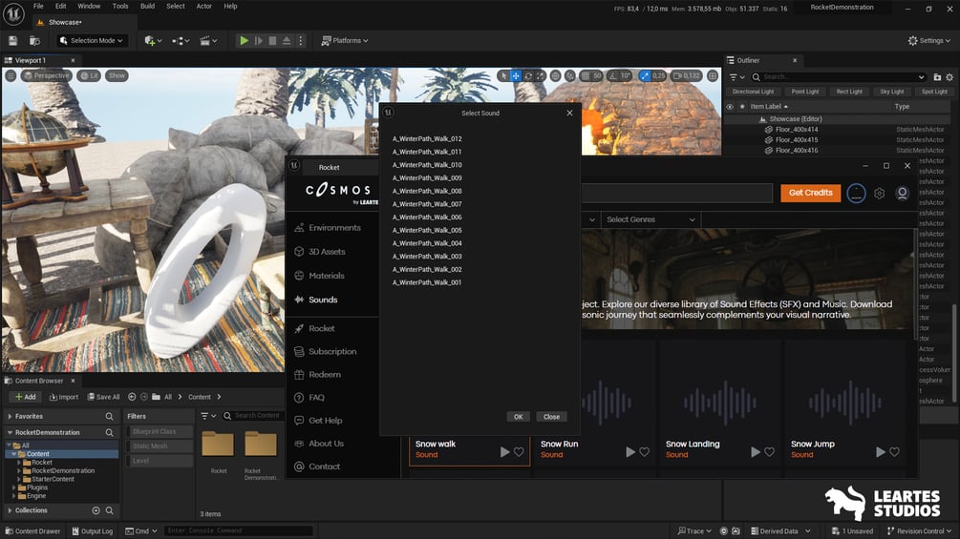Open the Settings dropdown at top right
Viewport: 960px width, 539px height.
pyautogui.click(x=928, y=40)
